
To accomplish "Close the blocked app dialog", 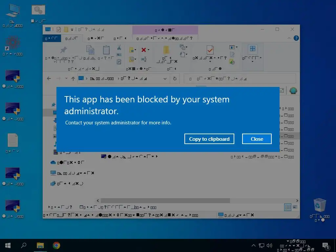I will 257,139.
